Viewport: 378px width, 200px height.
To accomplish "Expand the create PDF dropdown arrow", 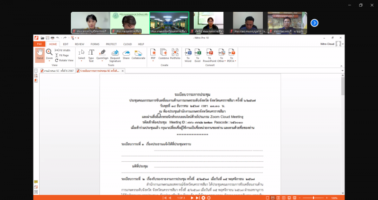I will (153, 61).
